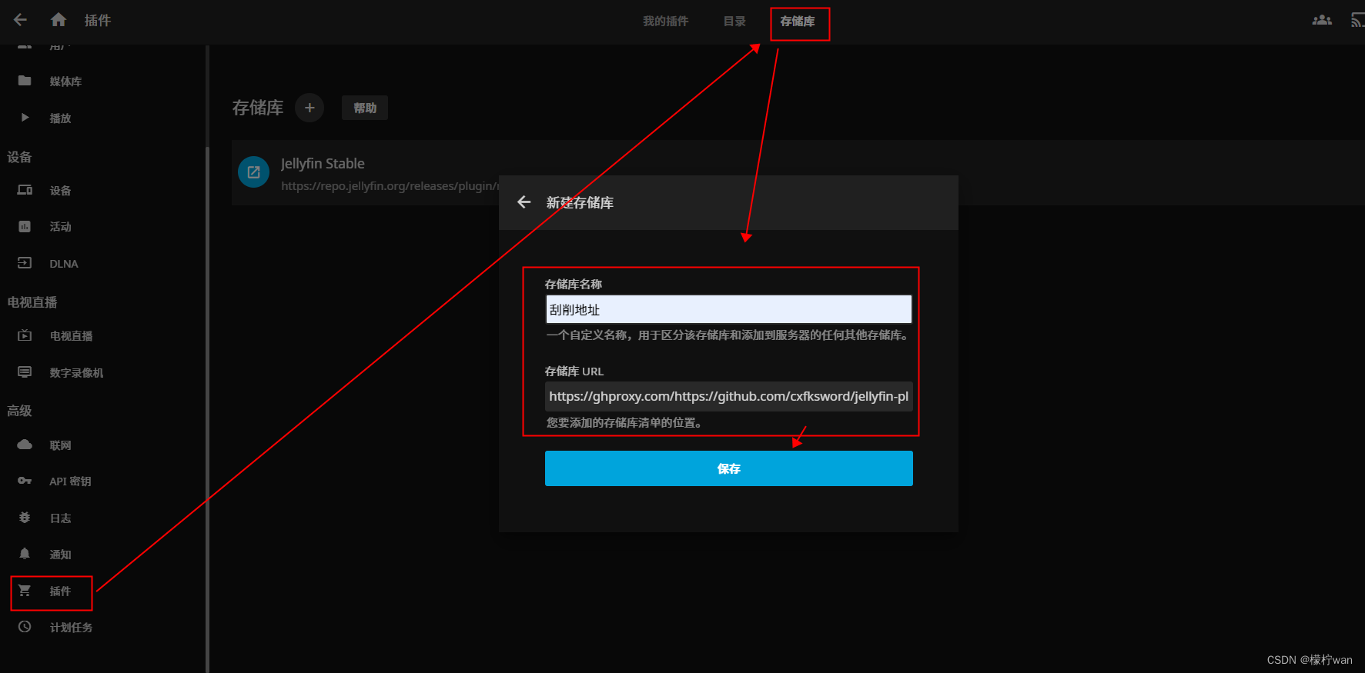Switch to 我的插件 tab
The width and height of the screenshot is (1365, 673).
pos(666,22)
